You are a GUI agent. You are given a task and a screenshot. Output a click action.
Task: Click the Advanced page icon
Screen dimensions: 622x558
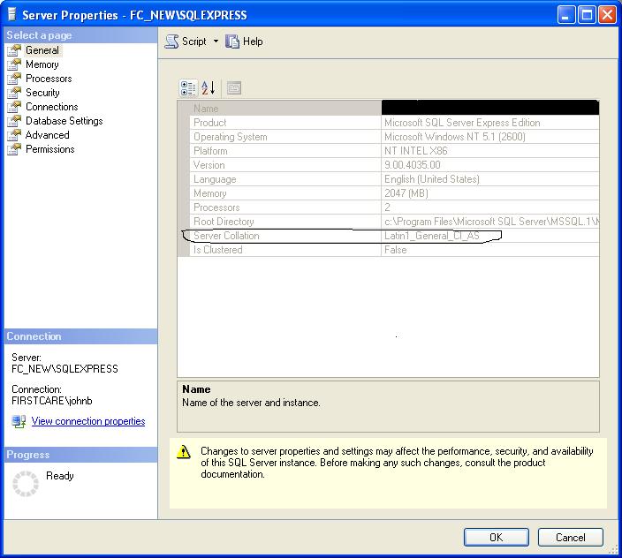tap(14, 135)
